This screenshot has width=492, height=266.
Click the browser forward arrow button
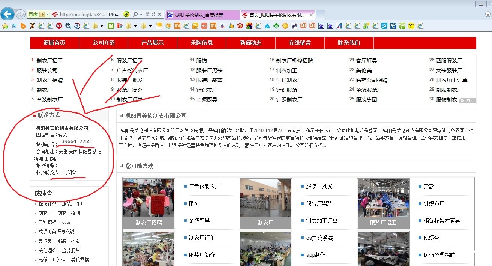pos(21,14)
